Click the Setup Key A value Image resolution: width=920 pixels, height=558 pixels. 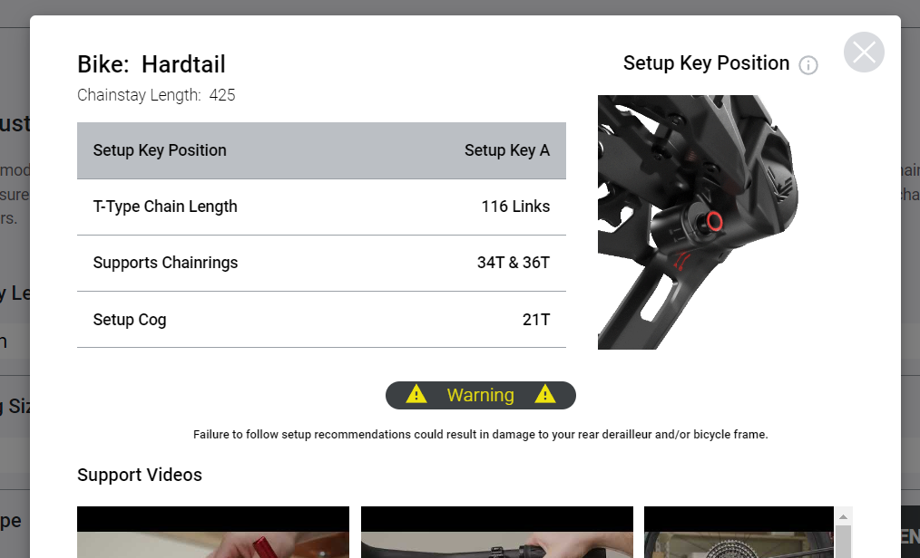coord(506,150)
